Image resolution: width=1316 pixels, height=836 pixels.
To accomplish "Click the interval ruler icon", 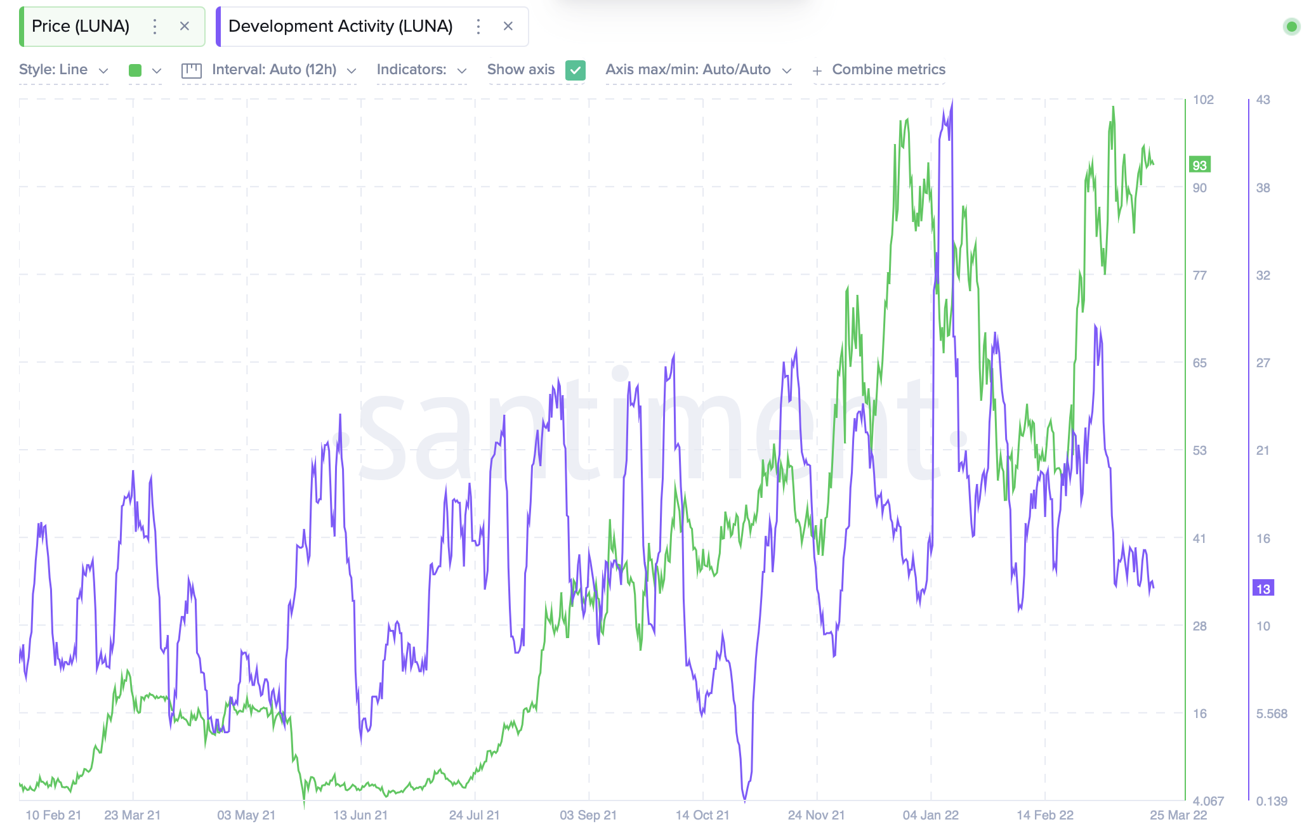I will click(192, 70).
